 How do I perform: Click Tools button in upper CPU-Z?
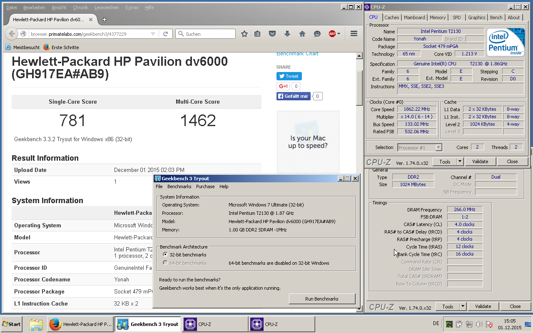(445, 162)
